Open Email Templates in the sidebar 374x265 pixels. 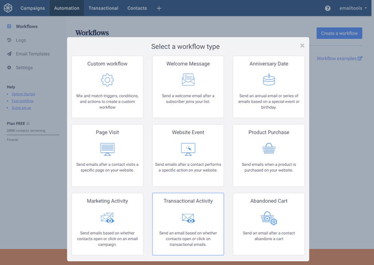[x=32, y=54]
